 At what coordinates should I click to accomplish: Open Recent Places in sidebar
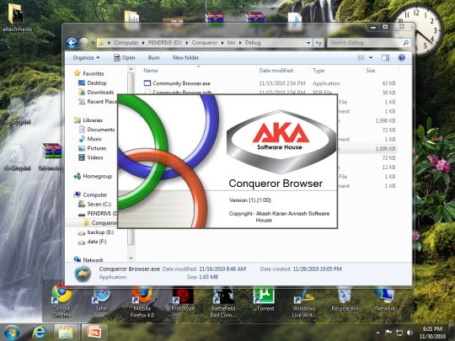[x=98, y=102]
